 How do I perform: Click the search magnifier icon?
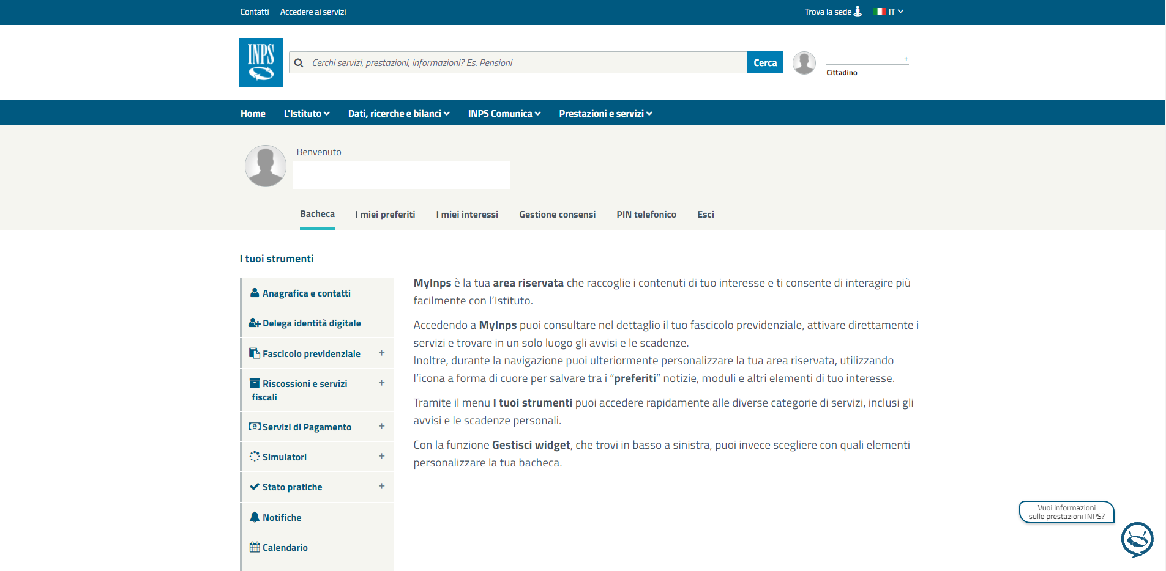coord(299,63)
